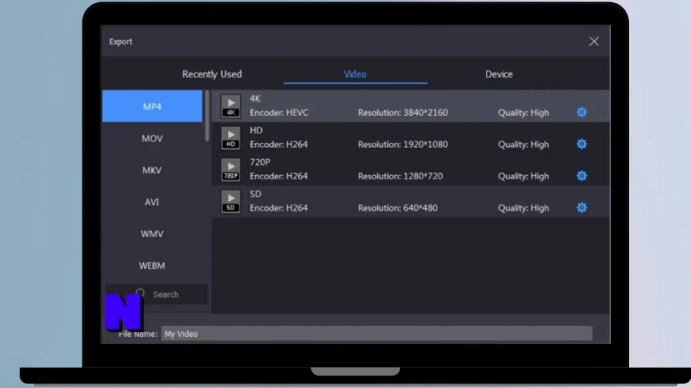This screenshot has width=691, height=388.
Task: Click 'Encoder: HEVC' in the 4K row
Action: (279, 112)
